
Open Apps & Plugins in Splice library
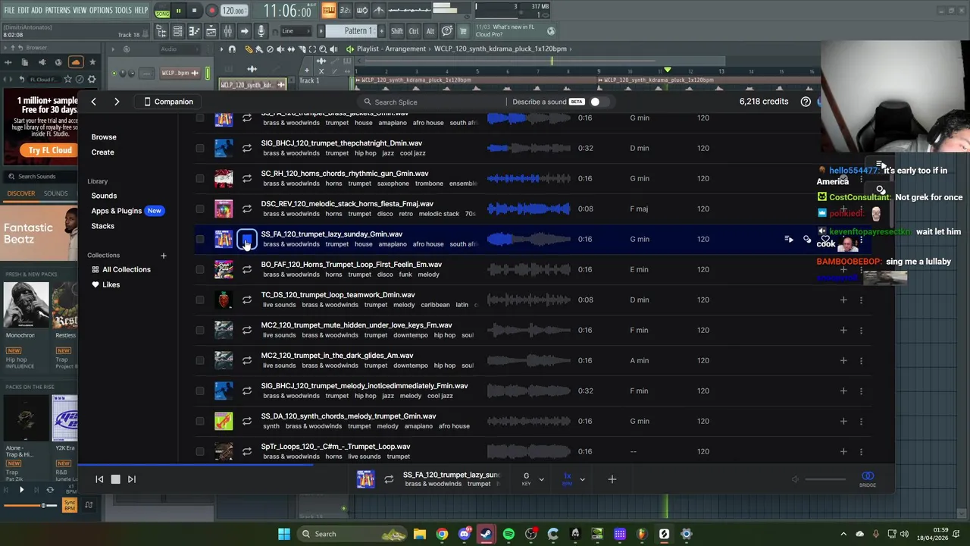[117, 211]
